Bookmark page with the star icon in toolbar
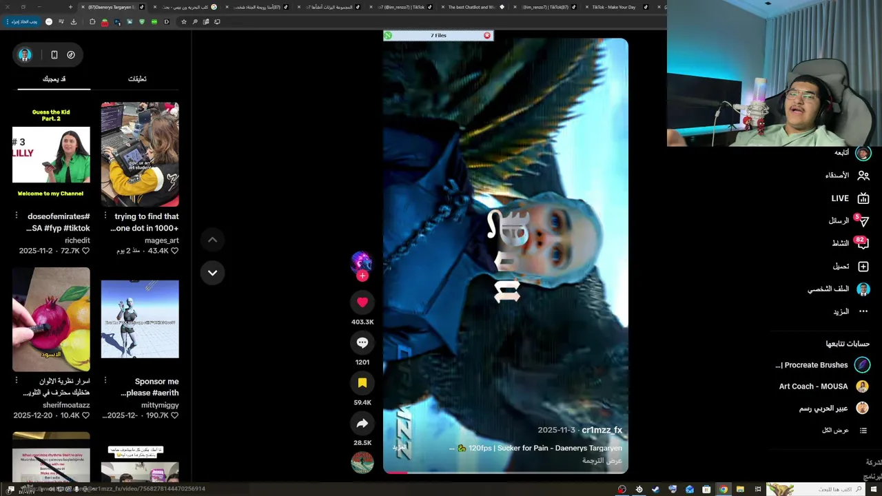 pyautogui.click(x=183, y=21)
